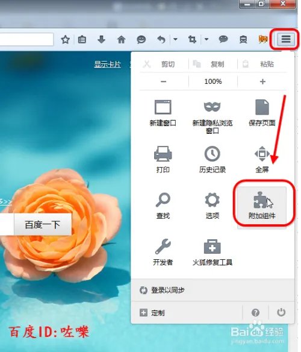Click the screenshot crop toolbar icon
301x352 pixels.
192,40
